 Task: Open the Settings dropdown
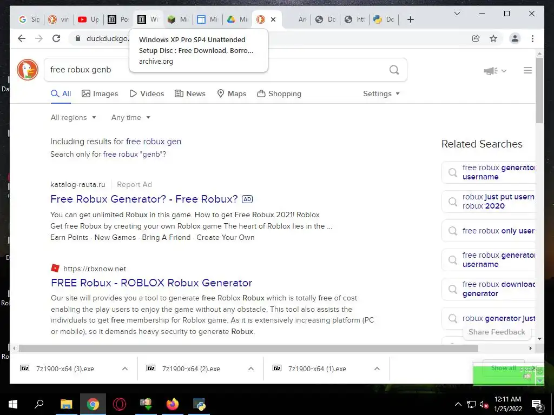tap(381, 93)
